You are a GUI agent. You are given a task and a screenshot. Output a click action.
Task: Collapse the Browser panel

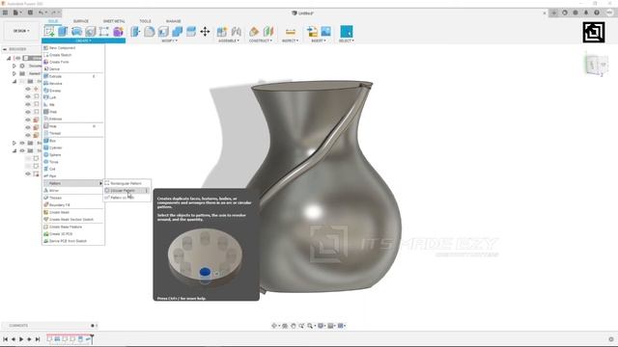pyautogui.click(x=5, y=49)
